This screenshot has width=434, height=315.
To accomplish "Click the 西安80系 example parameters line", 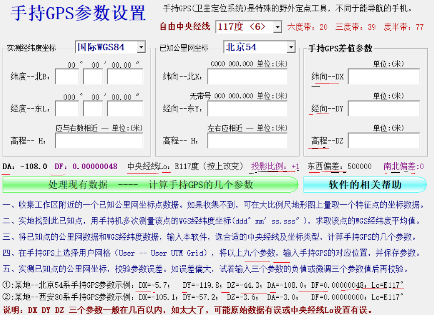I will click(x=203, y=297).
